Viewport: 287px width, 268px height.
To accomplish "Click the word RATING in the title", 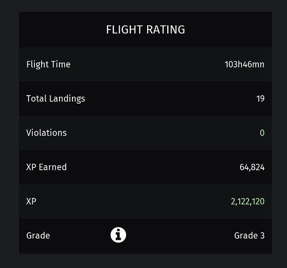I will pos(166,29).
